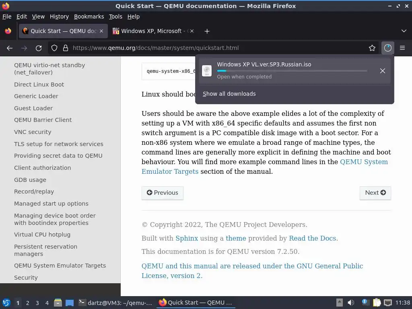Click the Windows XP download progress bar
Viewport: 412px width, 309px height.
click(292, 71)
